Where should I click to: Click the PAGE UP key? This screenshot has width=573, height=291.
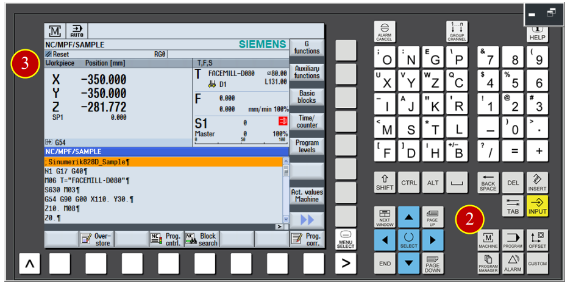pos(433,217)
